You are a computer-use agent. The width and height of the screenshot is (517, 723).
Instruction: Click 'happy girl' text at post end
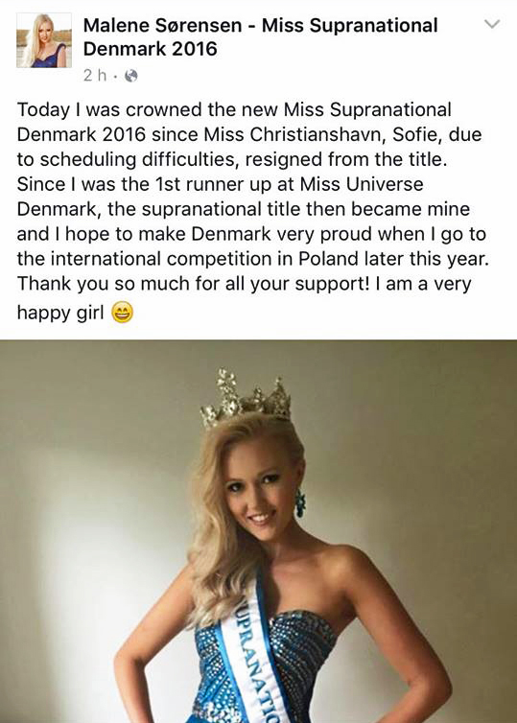pos(60,314)
